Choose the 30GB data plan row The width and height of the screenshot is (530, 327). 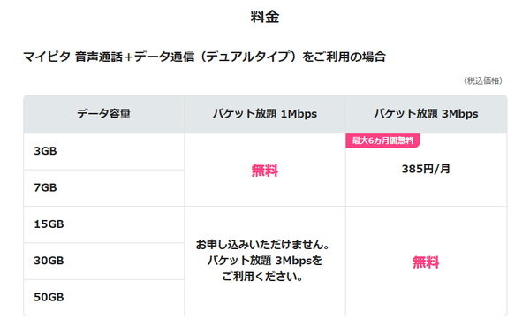[x=103, y=261]
